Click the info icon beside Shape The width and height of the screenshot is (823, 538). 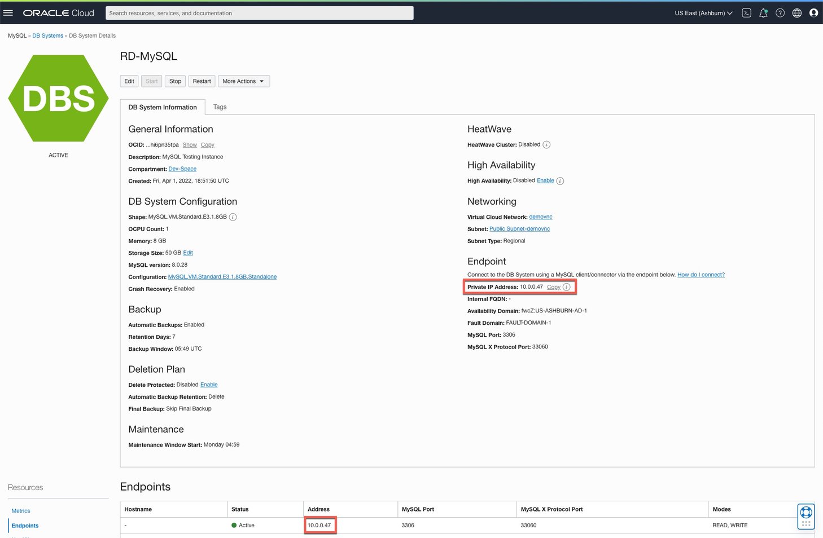point(233,217)
